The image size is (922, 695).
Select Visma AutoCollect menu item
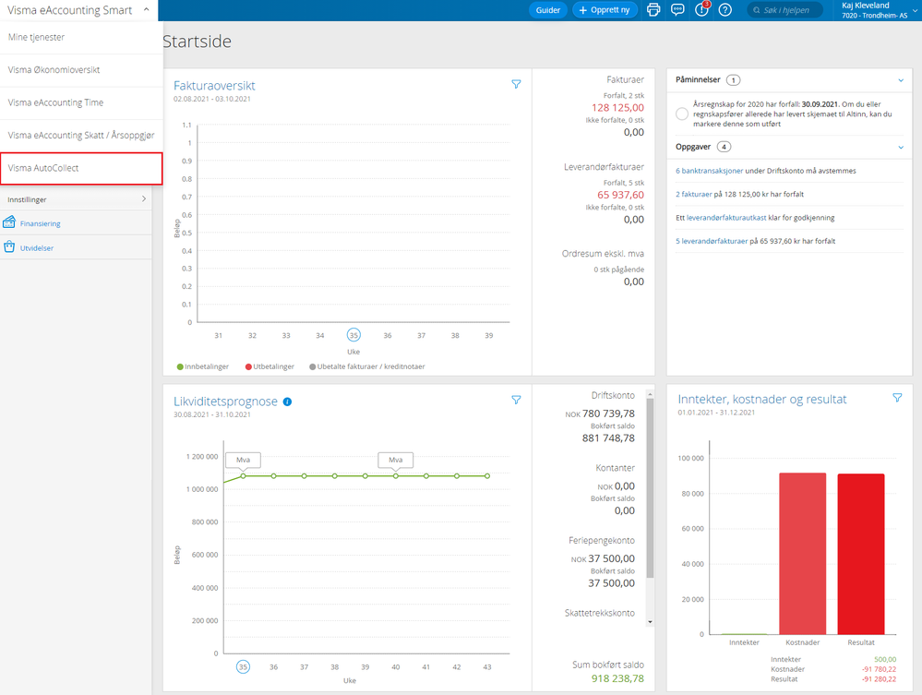[81, 168]
